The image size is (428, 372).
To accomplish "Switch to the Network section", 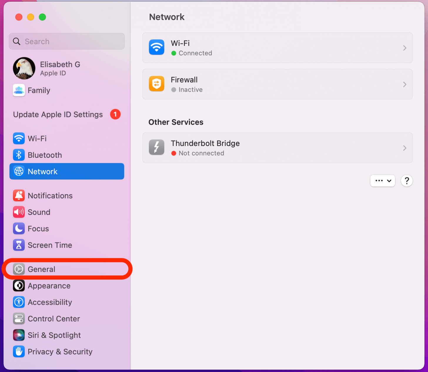I will 43,171.
